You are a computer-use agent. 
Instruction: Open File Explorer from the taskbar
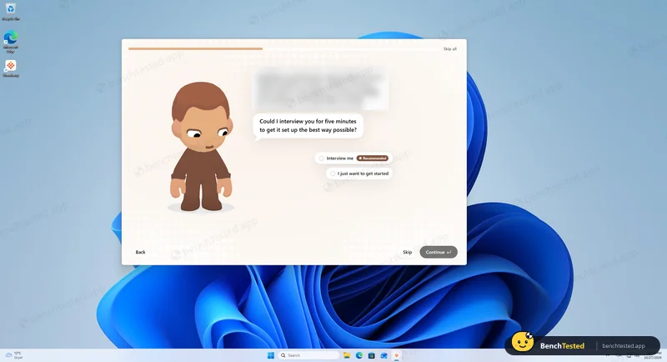pos(347,355)
